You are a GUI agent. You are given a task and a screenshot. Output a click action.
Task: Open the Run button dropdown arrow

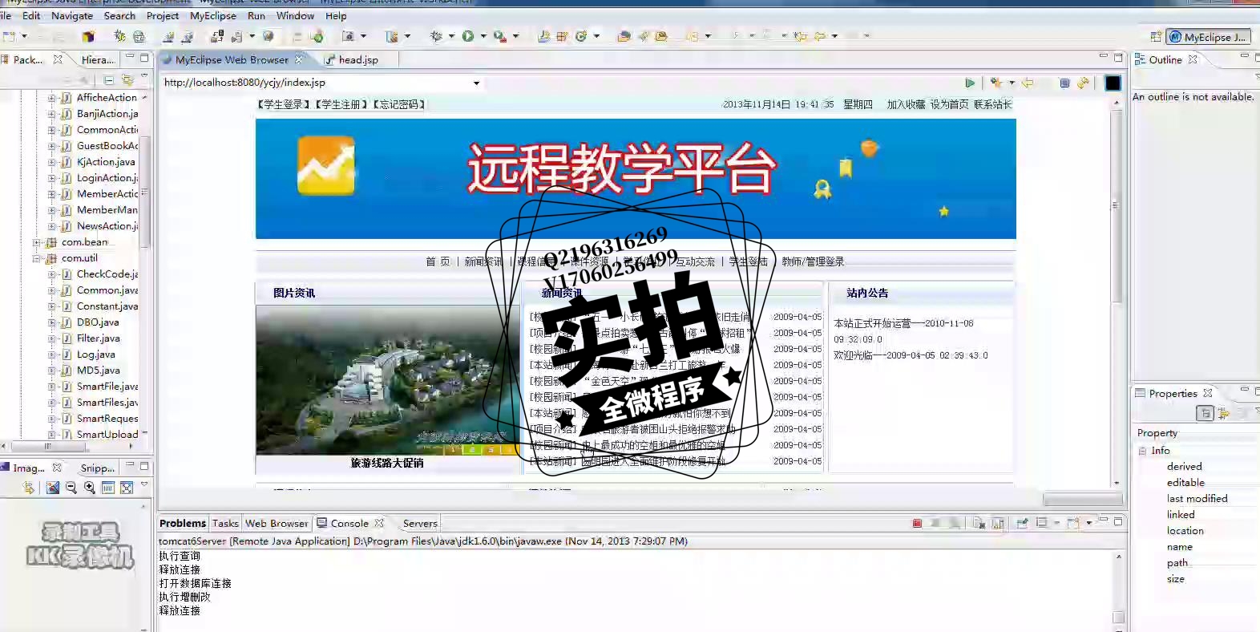[x=483, y=36]
